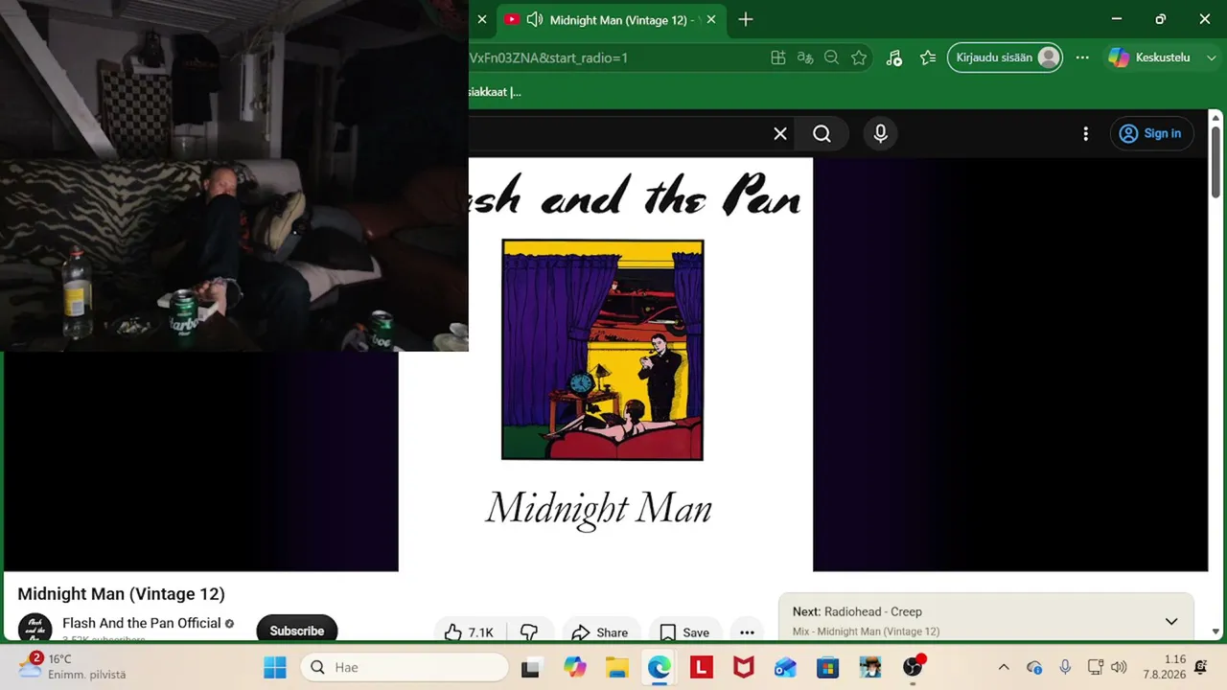Open Flash And the Pan channel avatar
The image size is (1227, 690).
coord(35,629)
